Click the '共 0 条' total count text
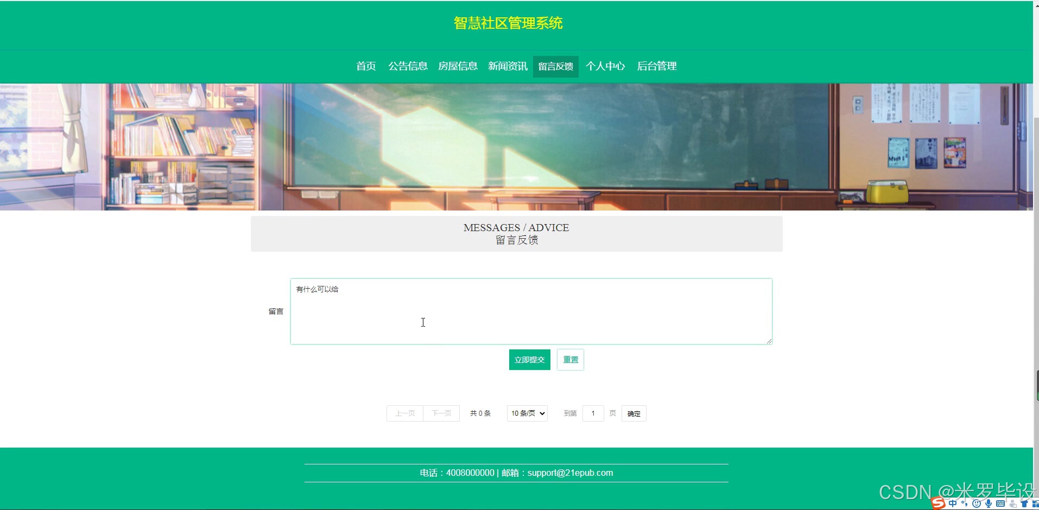 [480, 413]
